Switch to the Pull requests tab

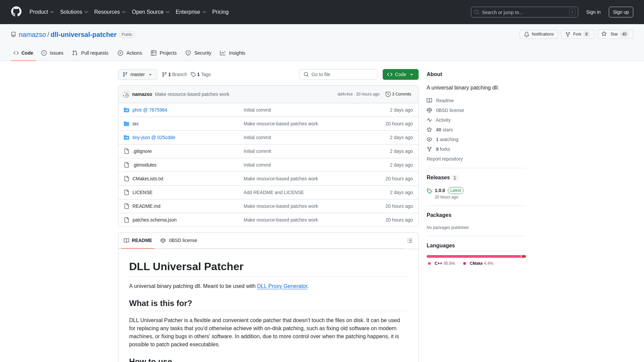tap(90, 53)
